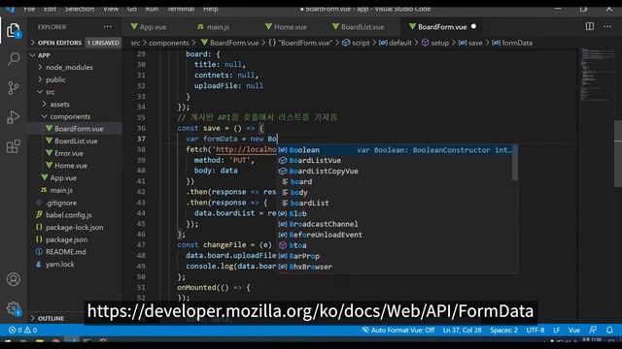Choose the 'board' suggestion
Screen dimensions: 622x349
pos(395,181)
